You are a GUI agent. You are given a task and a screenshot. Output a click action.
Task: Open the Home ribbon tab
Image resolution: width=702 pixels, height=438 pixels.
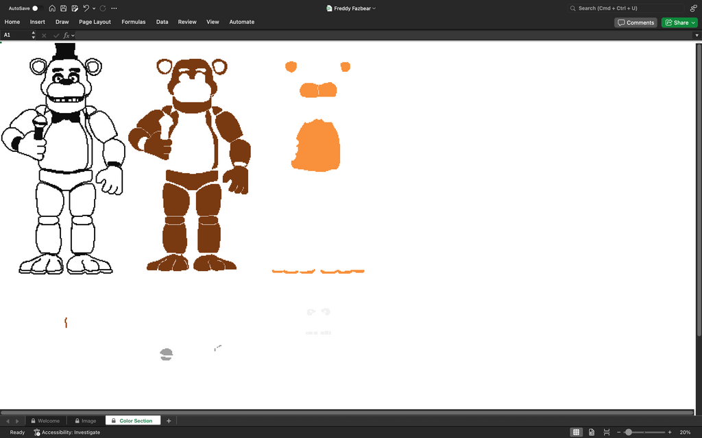pyautogui.click(x=12, y=22)
